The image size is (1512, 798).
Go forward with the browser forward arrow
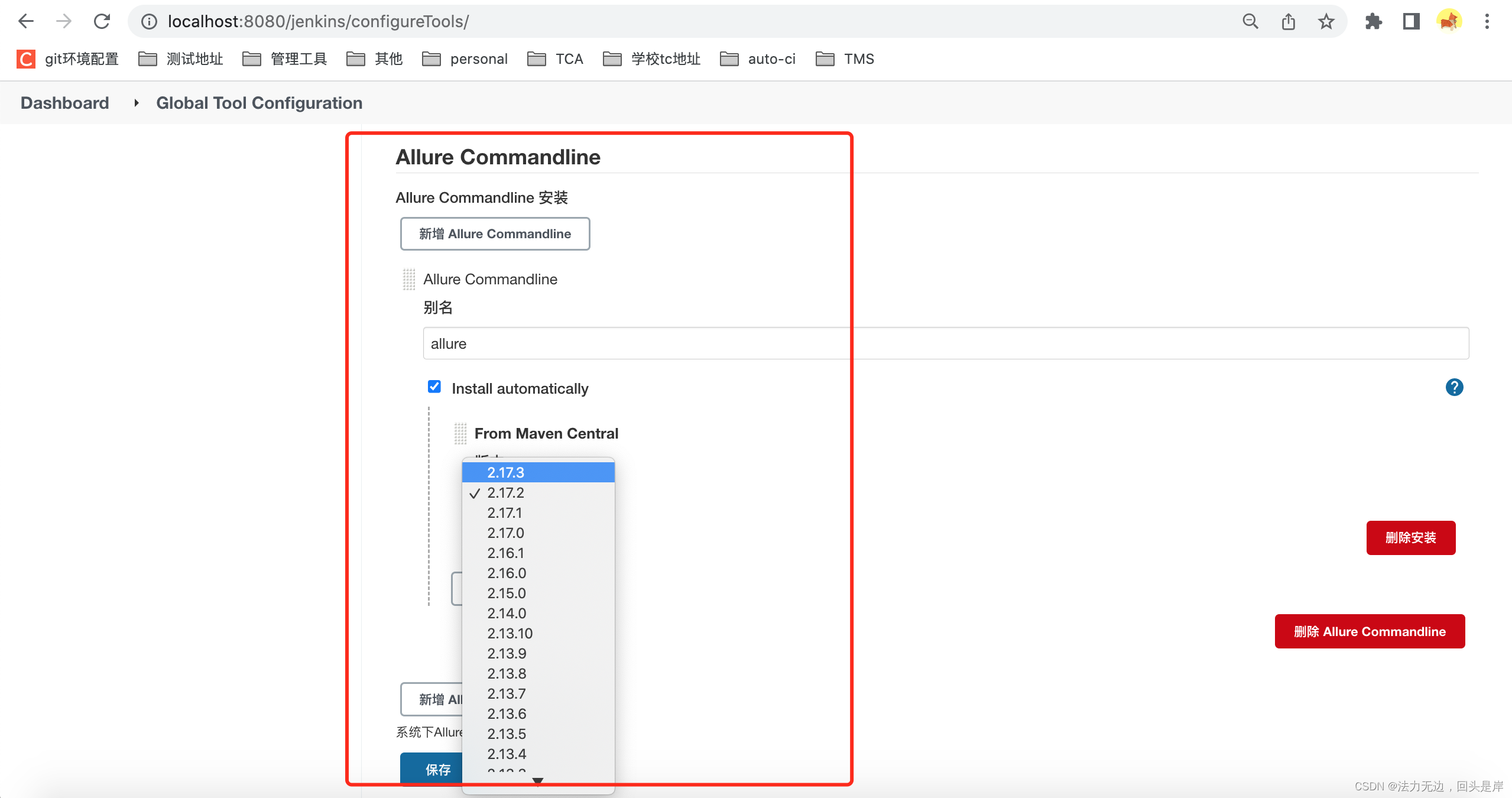coord(64,22)
